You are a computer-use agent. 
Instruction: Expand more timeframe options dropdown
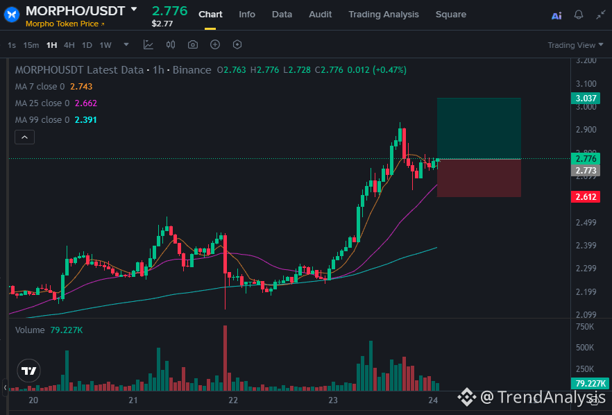point(126,44)
